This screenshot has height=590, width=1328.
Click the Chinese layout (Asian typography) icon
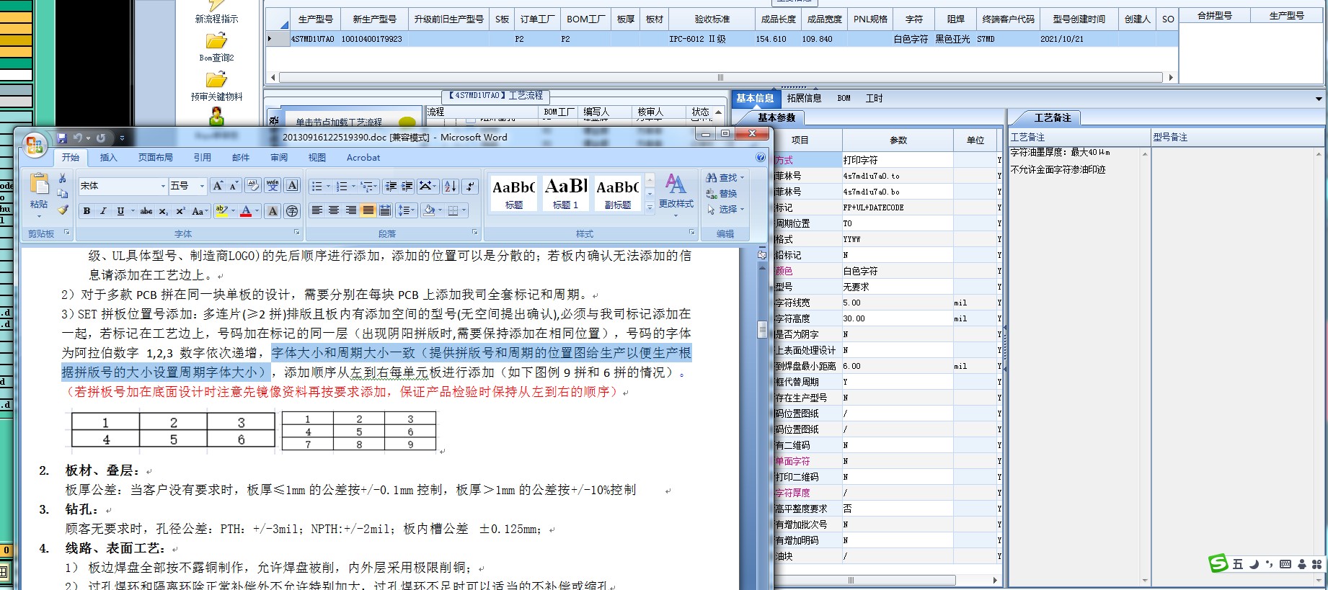point(427,187)
